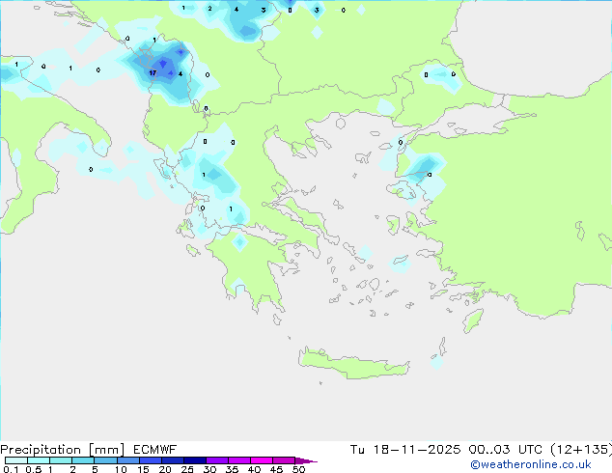Image resolution: width=612 pixels, height=473 pixels.
Task: Click the '20' legend scale label
Action: click(x=165, y=469)
